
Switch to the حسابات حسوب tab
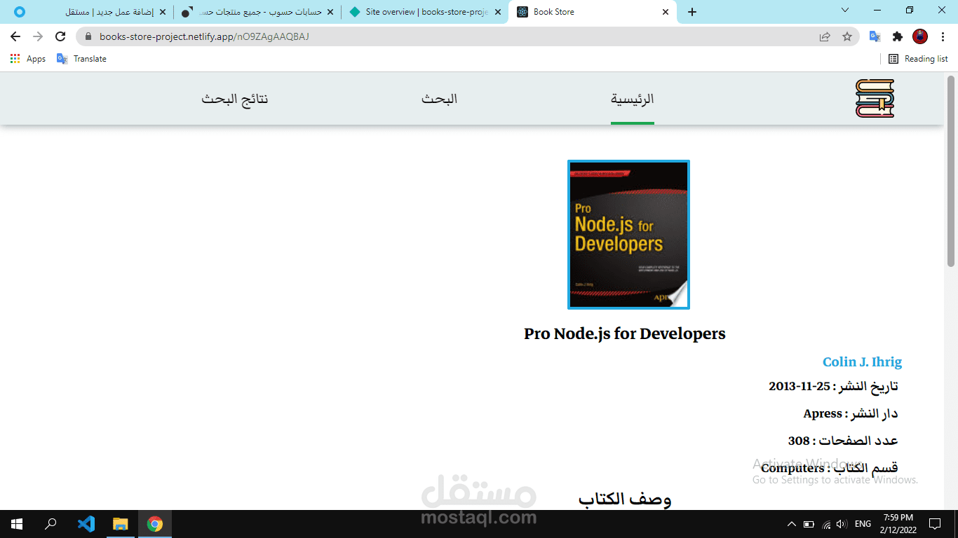256,12
